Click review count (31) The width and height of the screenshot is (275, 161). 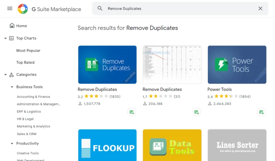177,96
